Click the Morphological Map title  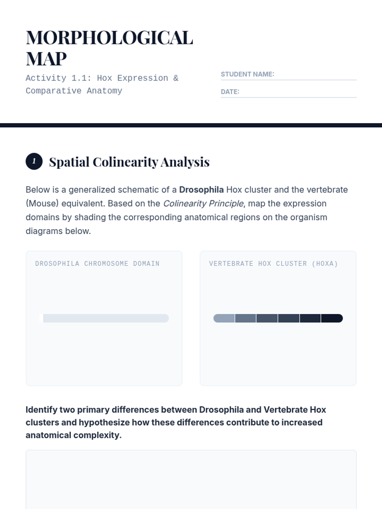coord(109,48)
